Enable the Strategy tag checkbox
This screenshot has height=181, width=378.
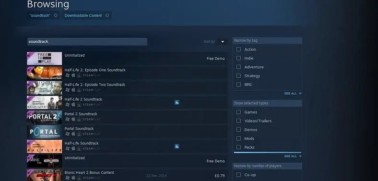(x=239, y=76)
